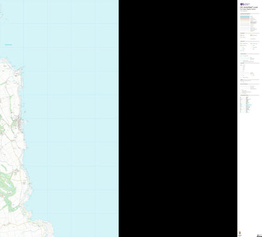262x237 pixels.
Task: Click the Ordnance Survey logo above the legend
Action: pos(245,4)
